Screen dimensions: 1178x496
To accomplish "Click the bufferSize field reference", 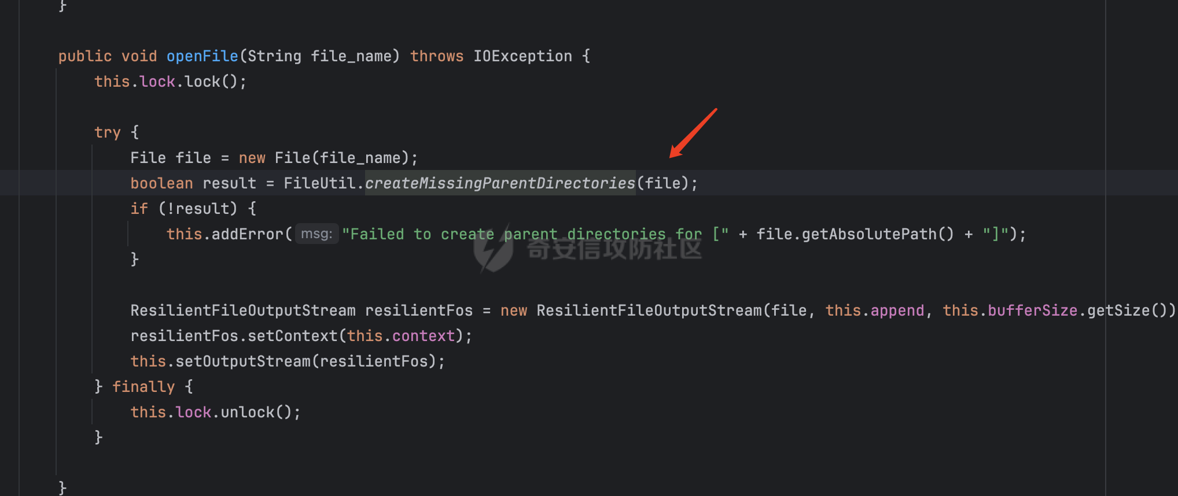I will [1032, 310].
